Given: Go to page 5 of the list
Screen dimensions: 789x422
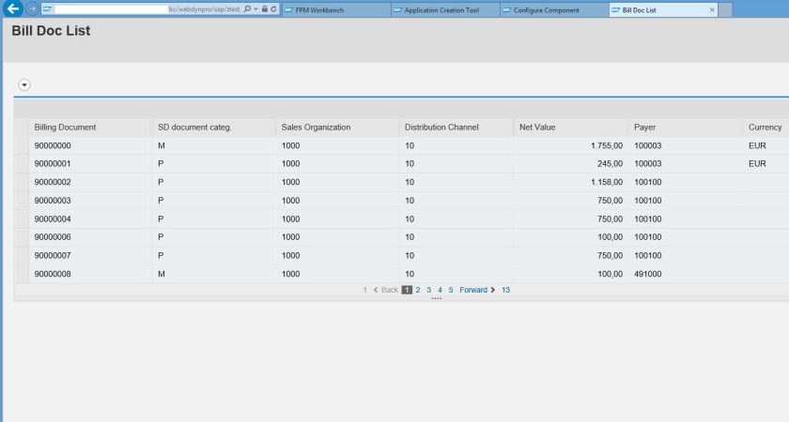Looking at the screenshot, I should click(451, 291).
